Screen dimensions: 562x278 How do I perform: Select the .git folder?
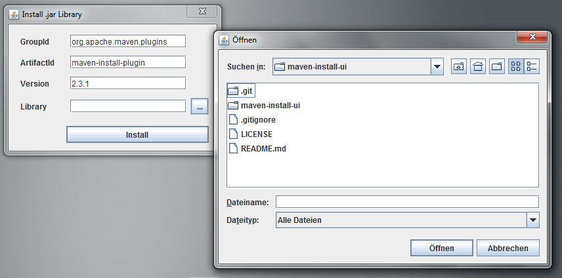(x=241, y=91)
